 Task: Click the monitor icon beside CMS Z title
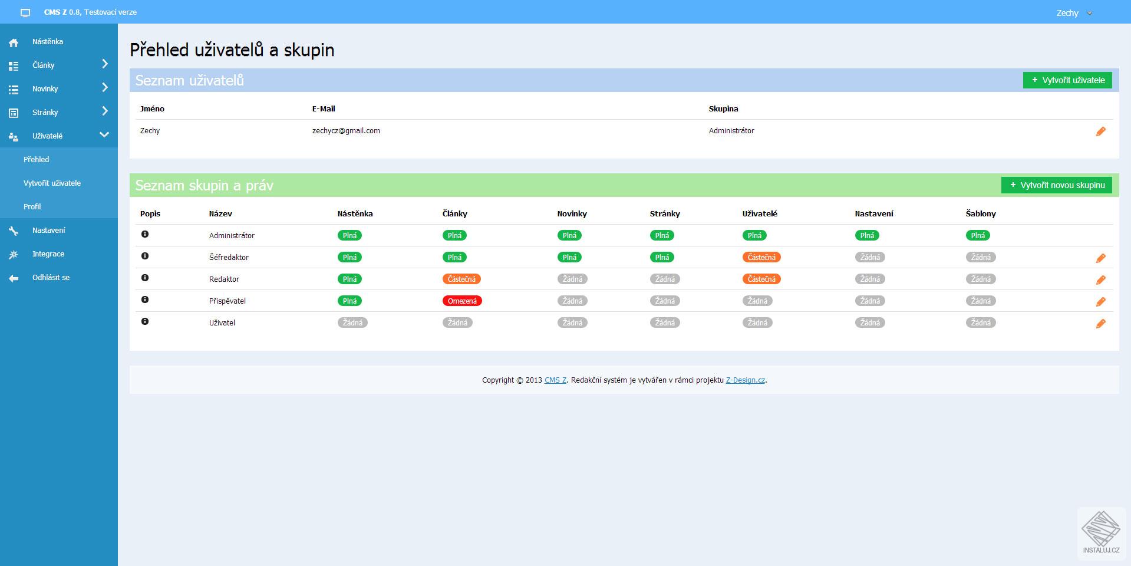click(x=25, y=12)
